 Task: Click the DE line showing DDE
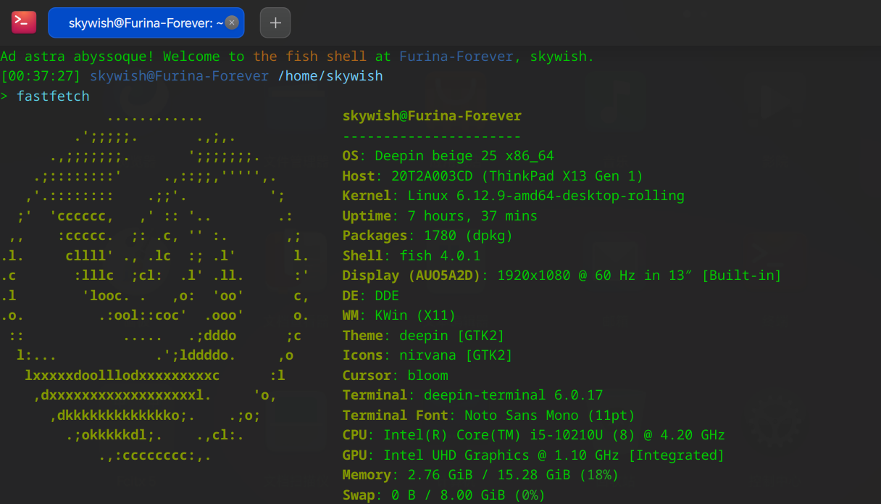(371, 296)
